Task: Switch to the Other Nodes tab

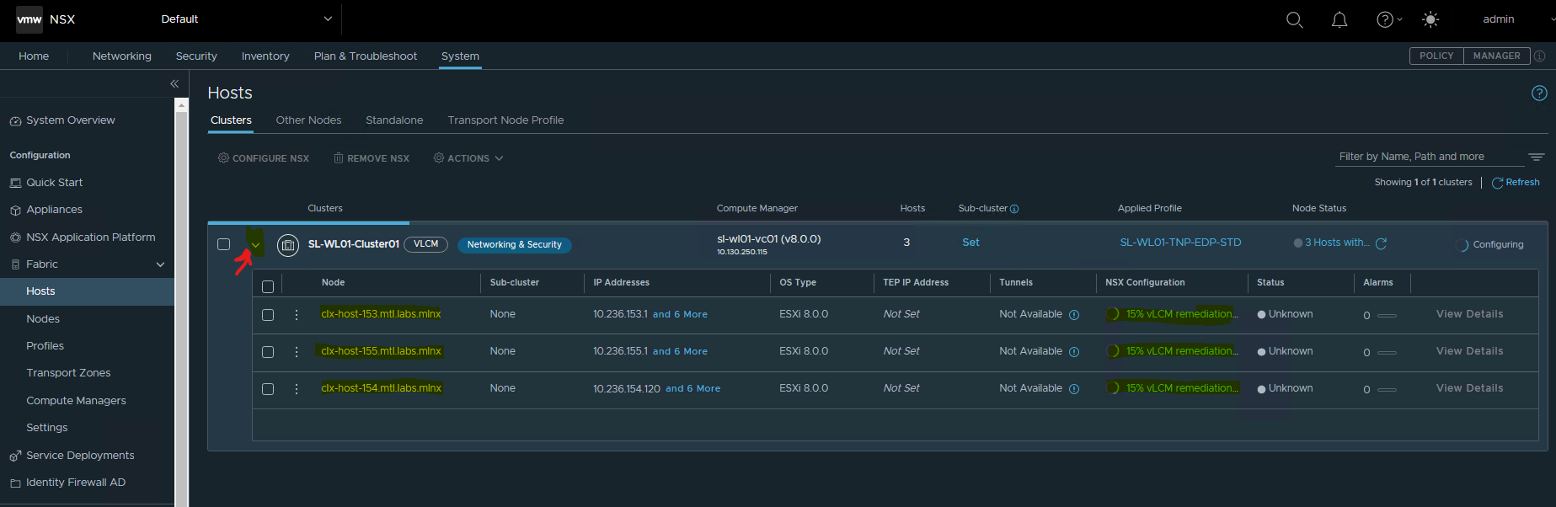Action: coord(308,120)
